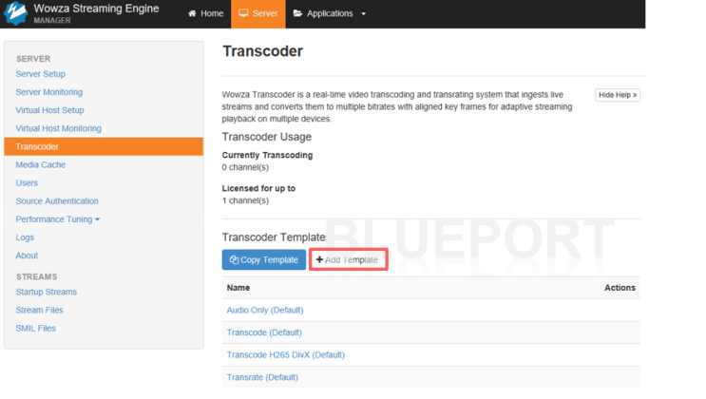The width and height of the screenshot is (706, 399).
Task: Open the Applications menu
Action: [x=330, y=13]
